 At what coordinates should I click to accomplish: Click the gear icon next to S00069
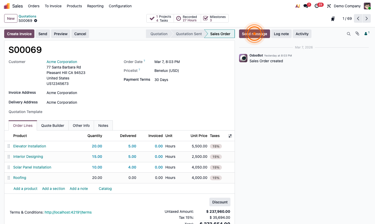(35, 21)
